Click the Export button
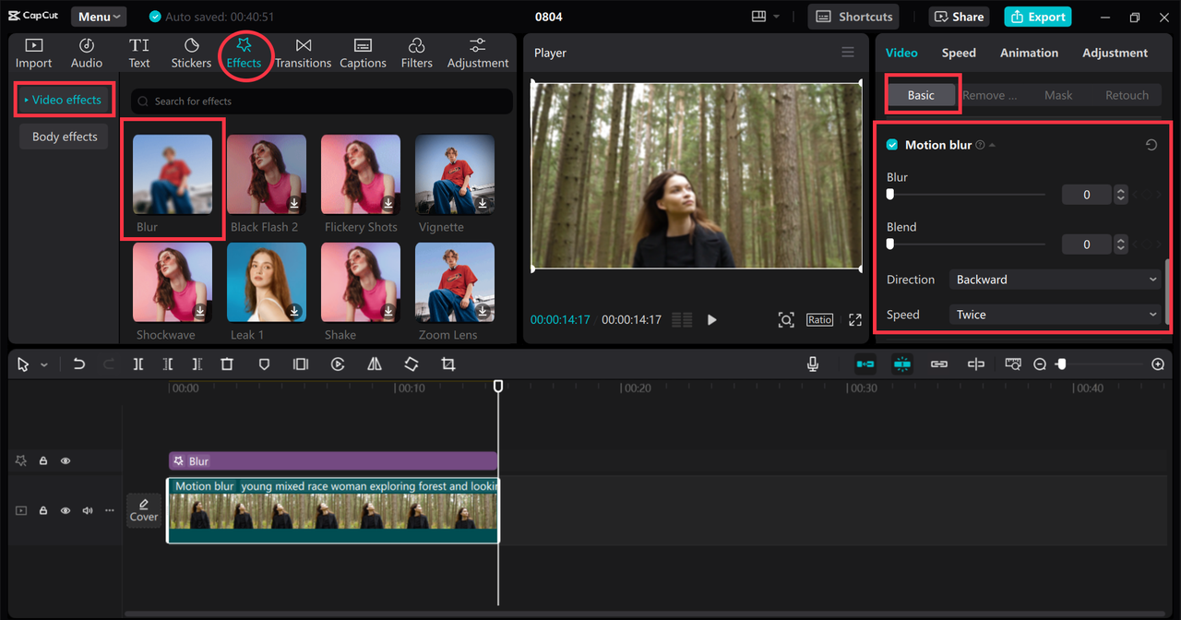Image resolution: width=1181 pixels, height=620 pixels. [x=1038, y=17]
